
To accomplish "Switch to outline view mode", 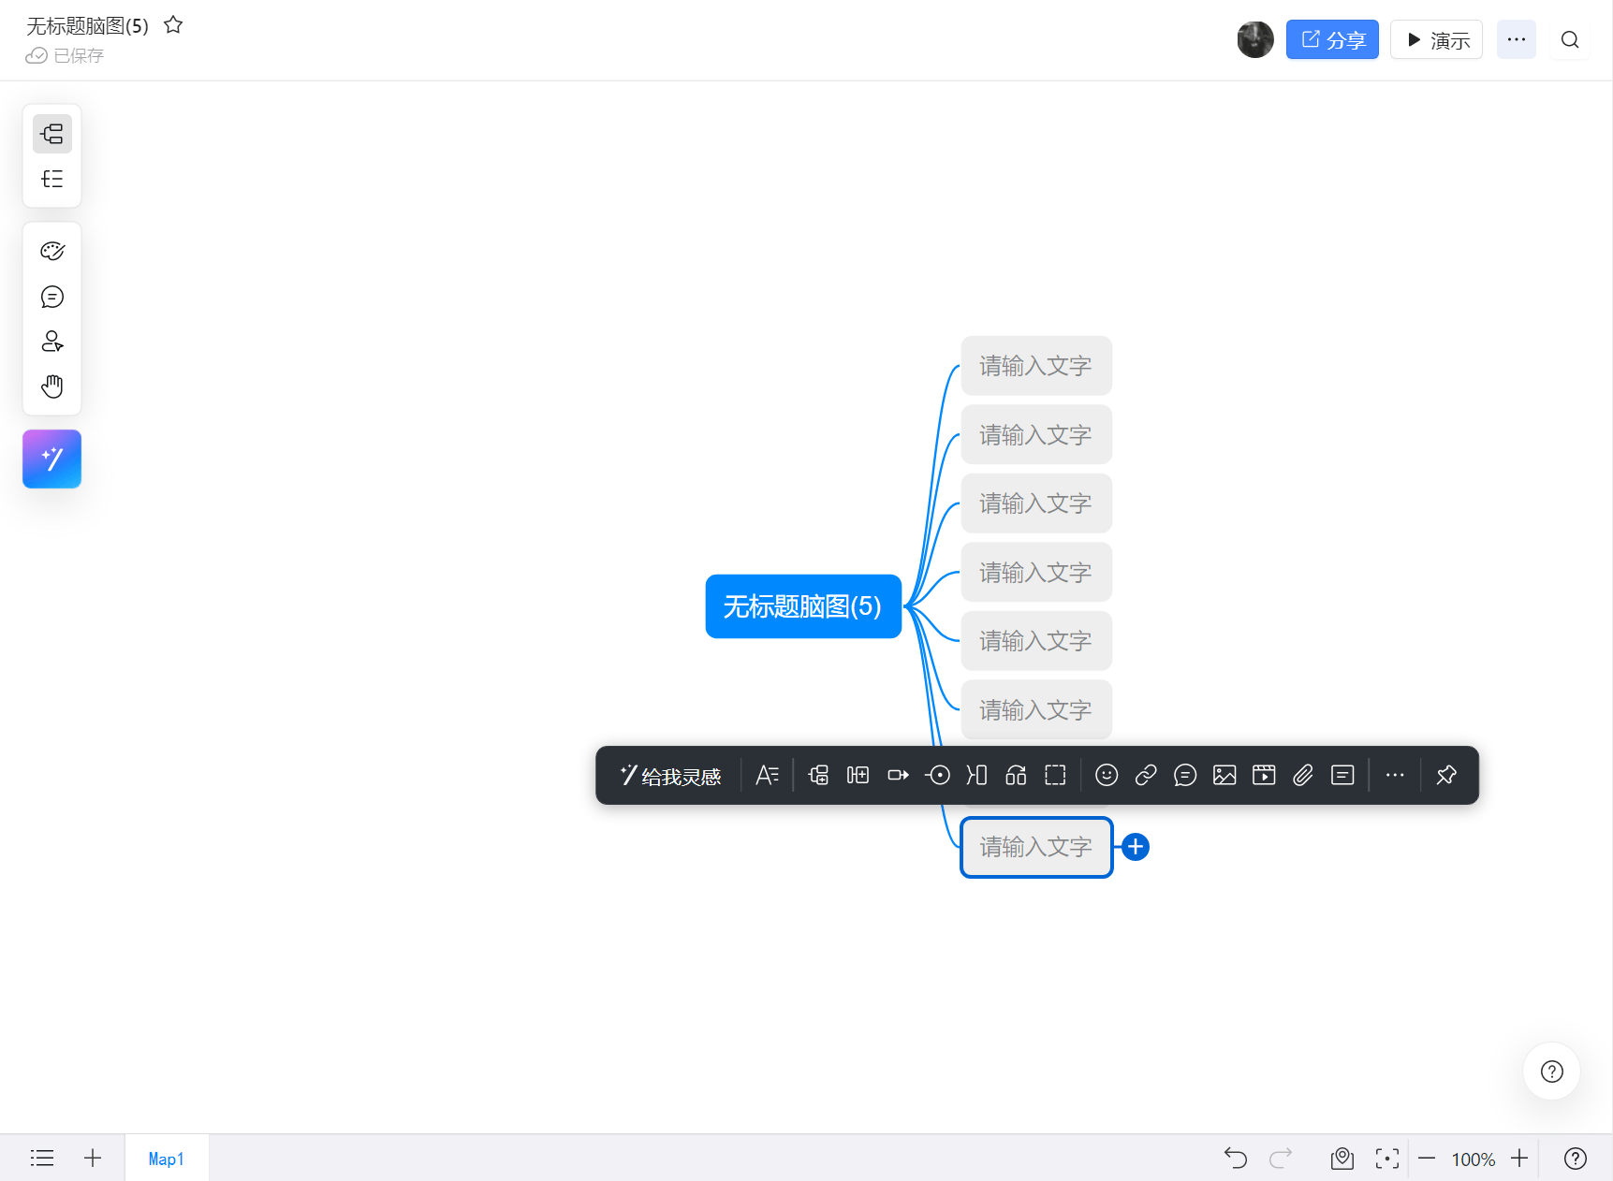I will pyautogui.click(x=52, y=179).
